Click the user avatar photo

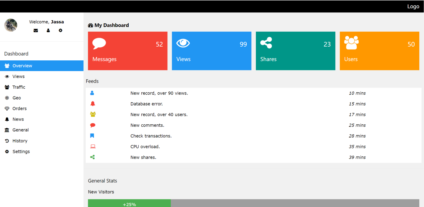click(x=11, y=25)
